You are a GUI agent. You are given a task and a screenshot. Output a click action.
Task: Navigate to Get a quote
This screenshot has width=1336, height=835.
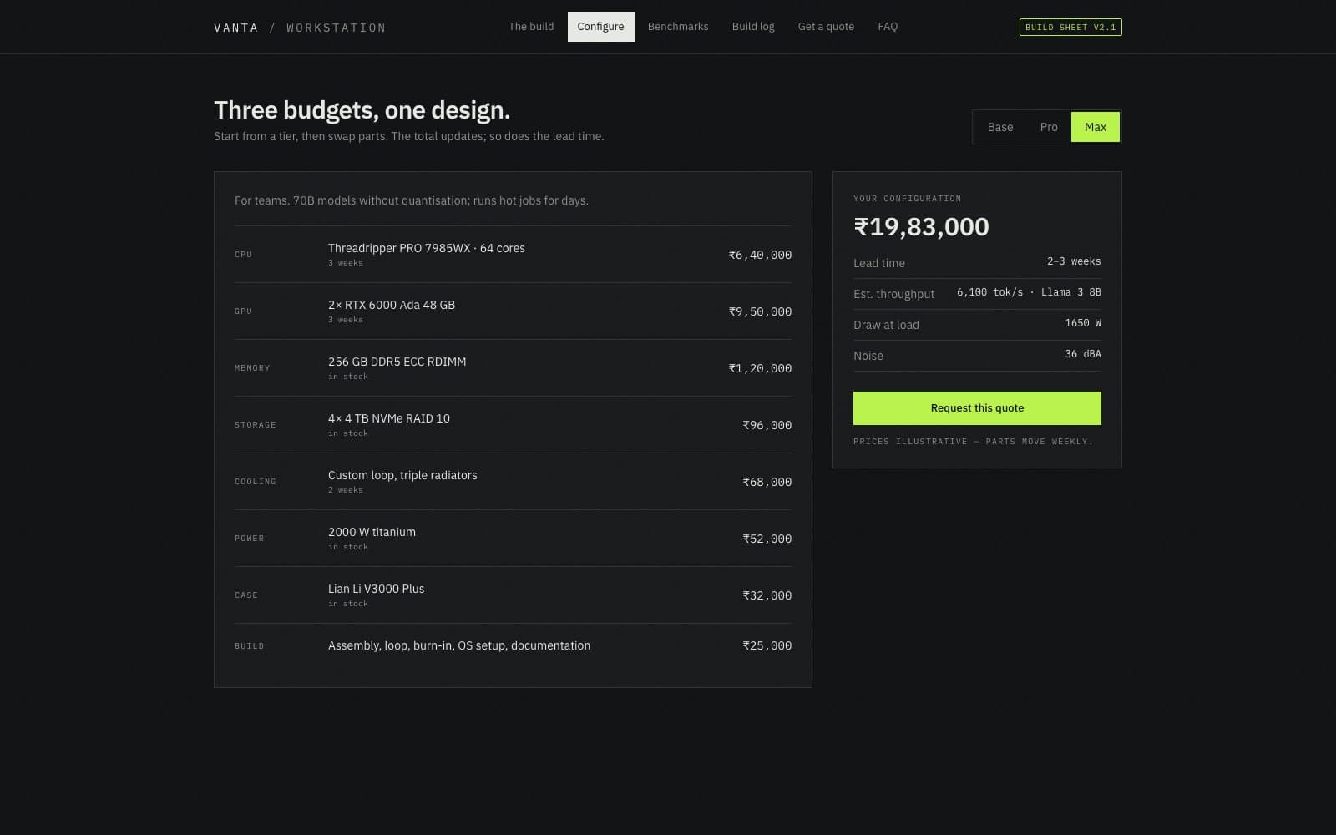tap(826, 27)
